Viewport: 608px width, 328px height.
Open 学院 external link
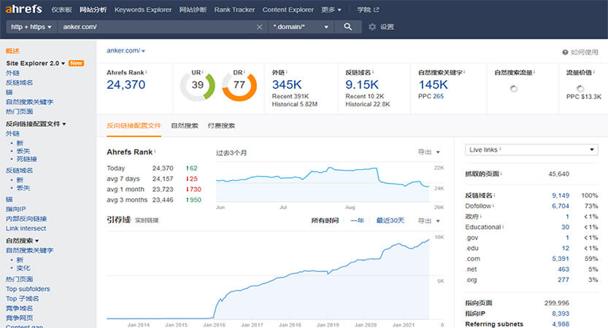click(x=368, y=9)
